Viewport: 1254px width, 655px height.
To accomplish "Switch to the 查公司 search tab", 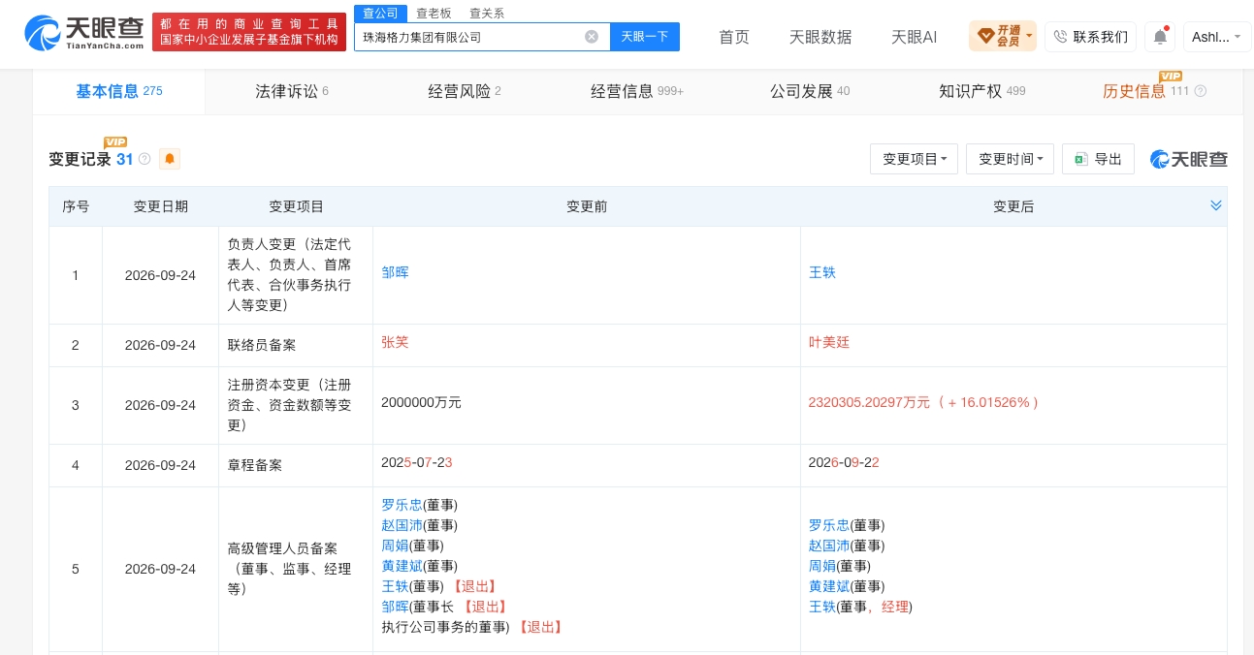I will [380, 14].
